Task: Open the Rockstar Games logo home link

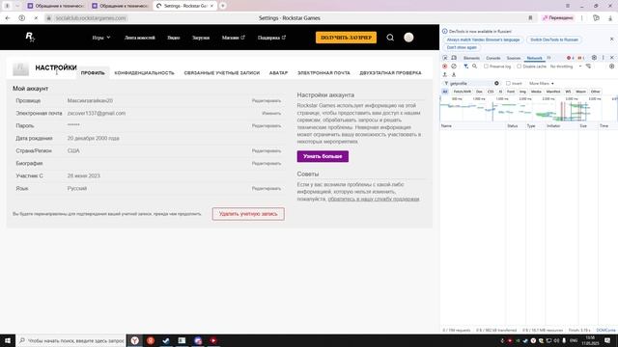Action: 30,37
